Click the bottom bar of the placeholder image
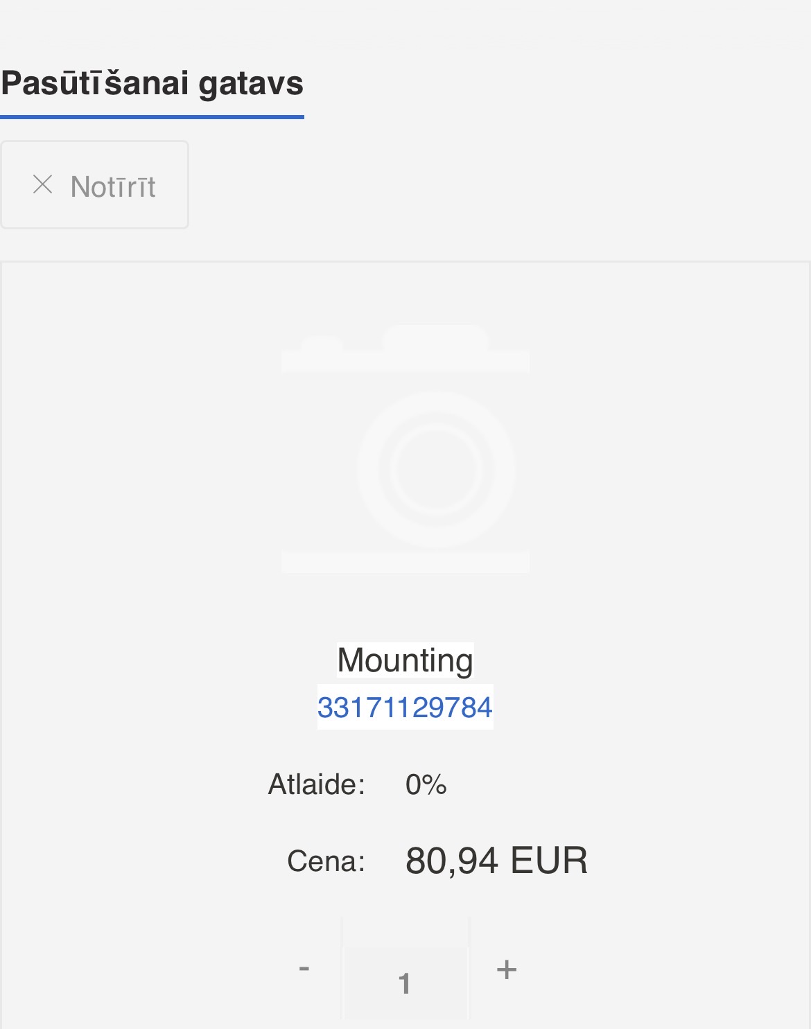811x1029 pixels. tap(405, 561)
